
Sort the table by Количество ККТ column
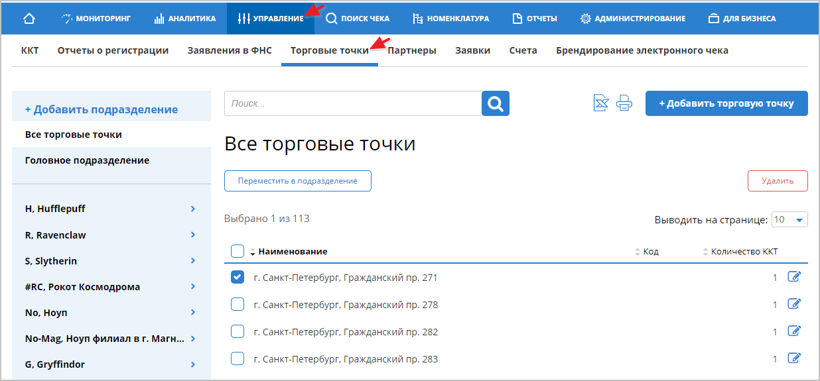point(743,252)
